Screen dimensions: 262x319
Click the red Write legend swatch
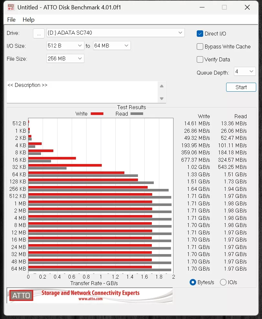pos(97,114)
